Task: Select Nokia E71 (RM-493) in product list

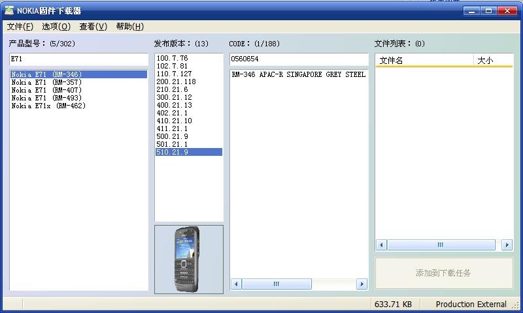Action: 78,98
